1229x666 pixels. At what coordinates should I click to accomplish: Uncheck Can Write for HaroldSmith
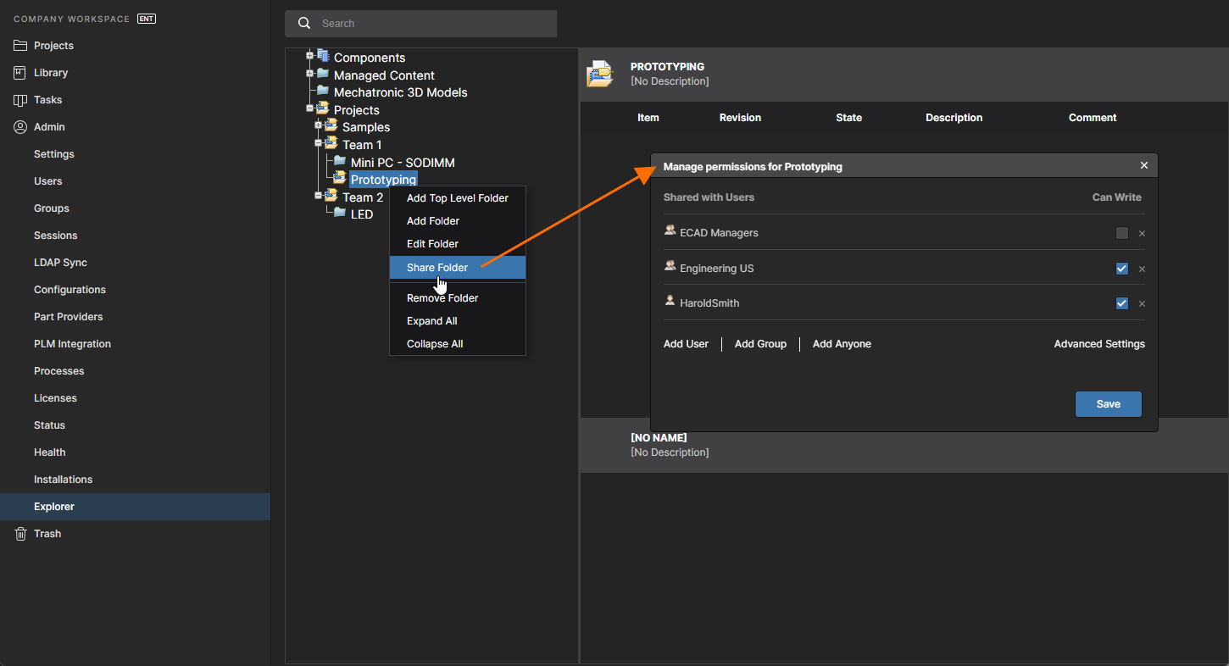1122,303
